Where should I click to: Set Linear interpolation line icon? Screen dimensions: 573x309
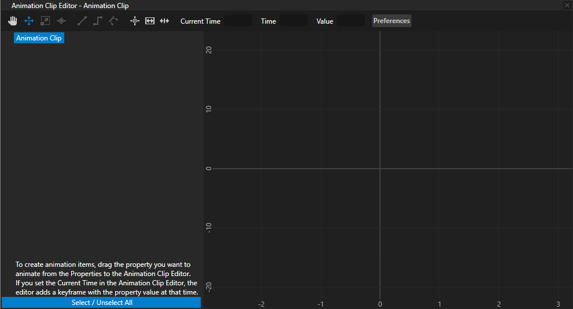point(82,21)
